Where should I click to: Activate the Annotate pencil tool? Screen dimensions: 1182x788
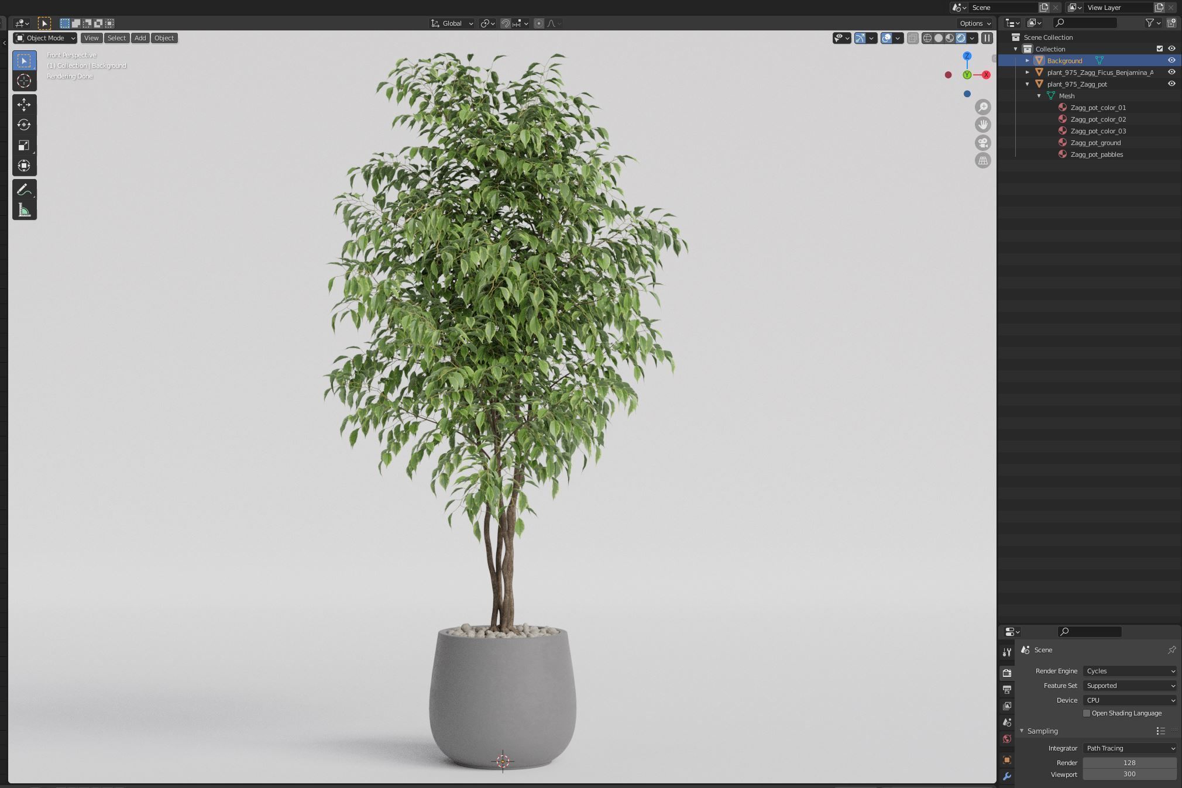24,190
